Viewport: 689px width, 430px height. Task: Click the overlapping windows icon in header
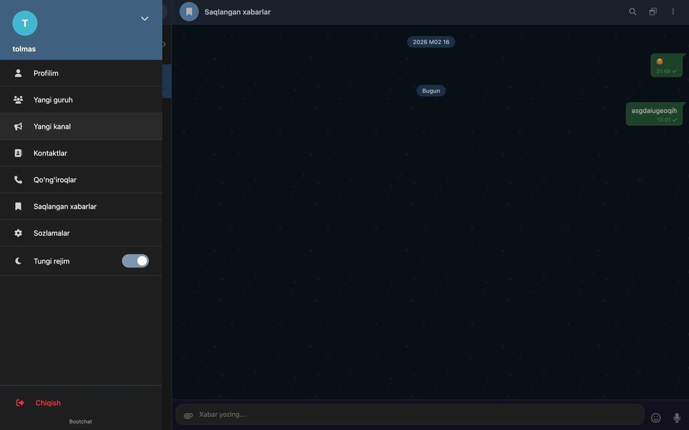[653, 12]
